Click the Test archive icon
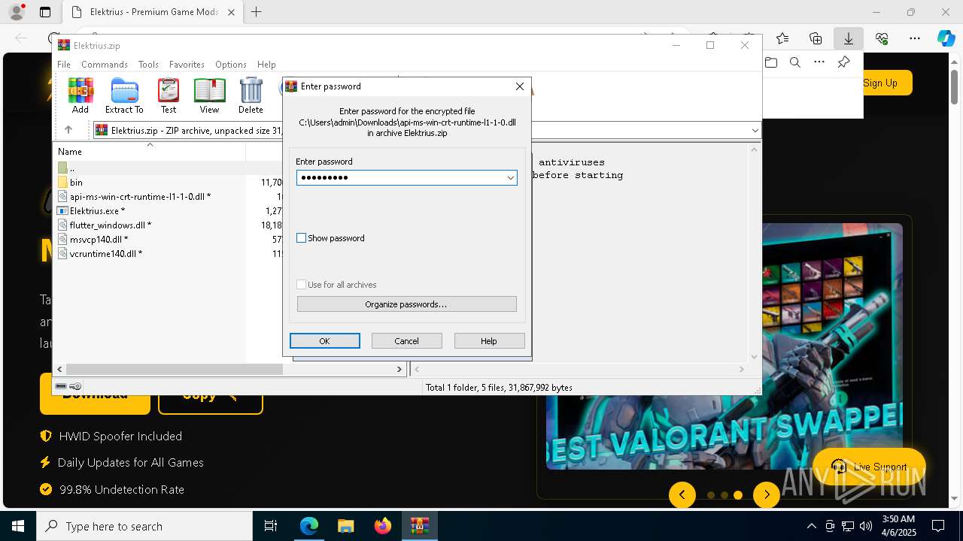963x541 pixels. [169, 95]
